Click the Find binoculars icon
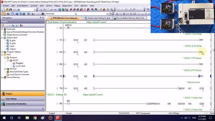 coord(43,14)
